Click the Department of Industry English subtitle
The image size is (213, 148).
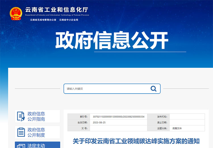pyautogui.click(x=57, y=15)
